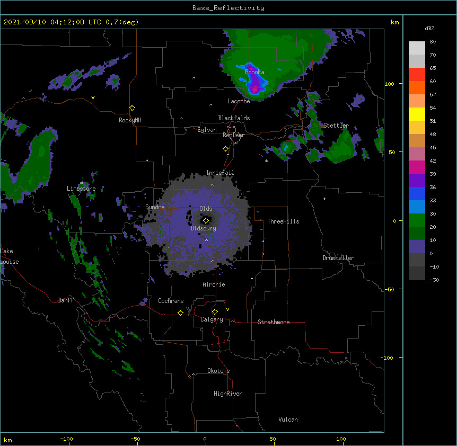Click the Blackfalds city label
Viewport: 457px width, 446px height.
234,118
